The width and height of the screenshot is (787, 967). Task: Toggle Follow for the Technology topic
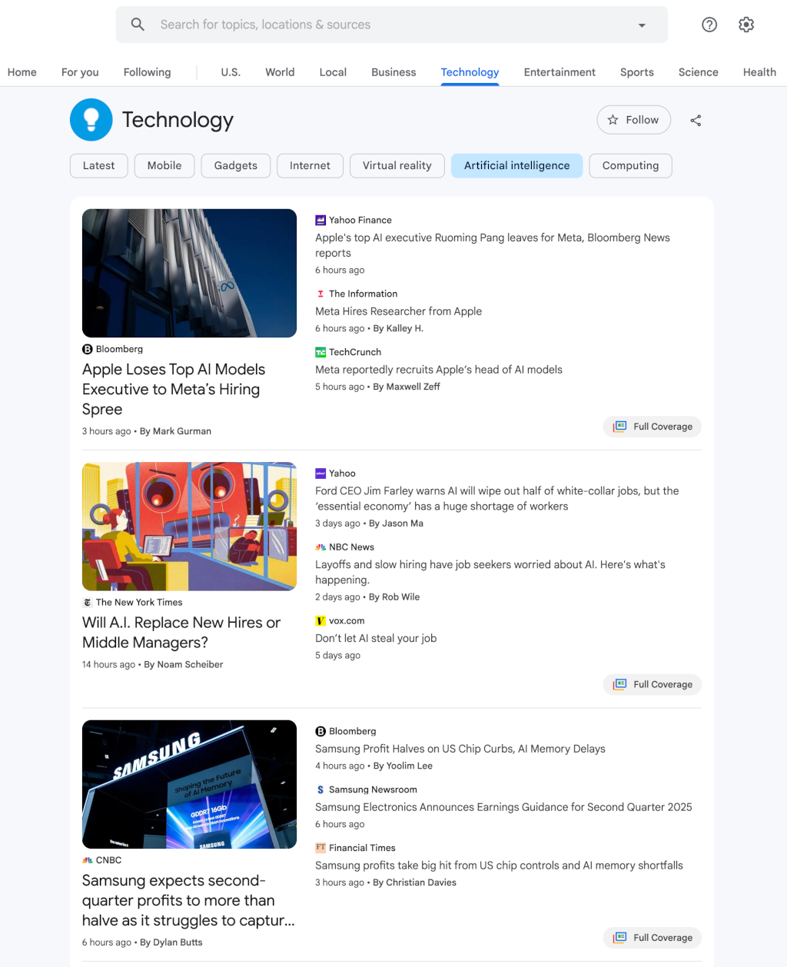point(633,120)
